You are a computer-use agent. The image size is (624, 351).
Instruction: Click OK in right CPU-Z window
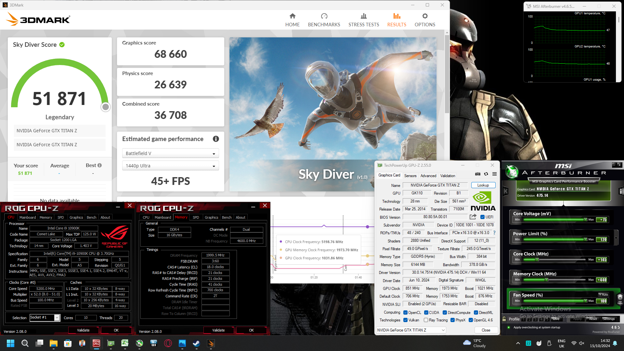point(251,330)
